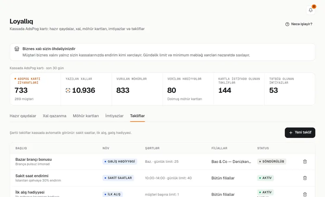
Task: Click the 144 used offers value
Action: (225, 90)
